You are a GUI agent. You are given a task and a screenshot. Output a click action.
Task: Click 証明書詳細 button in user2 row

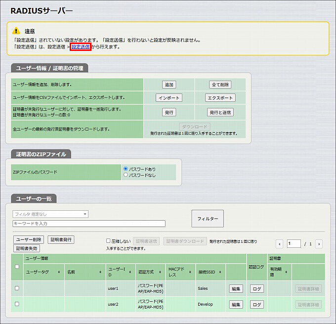coord(308,305)
